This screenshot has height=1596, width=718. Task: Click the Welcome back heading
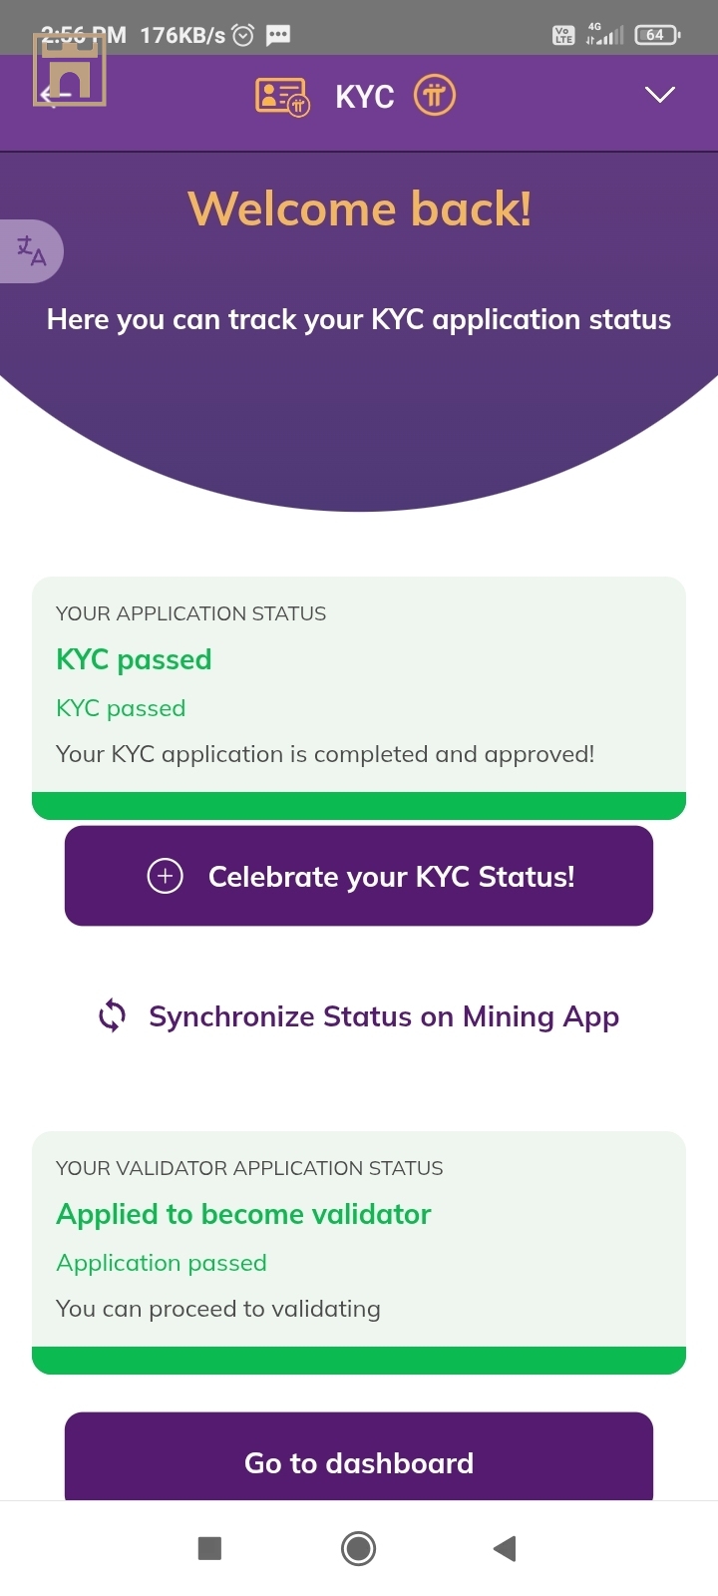(359, 208)
